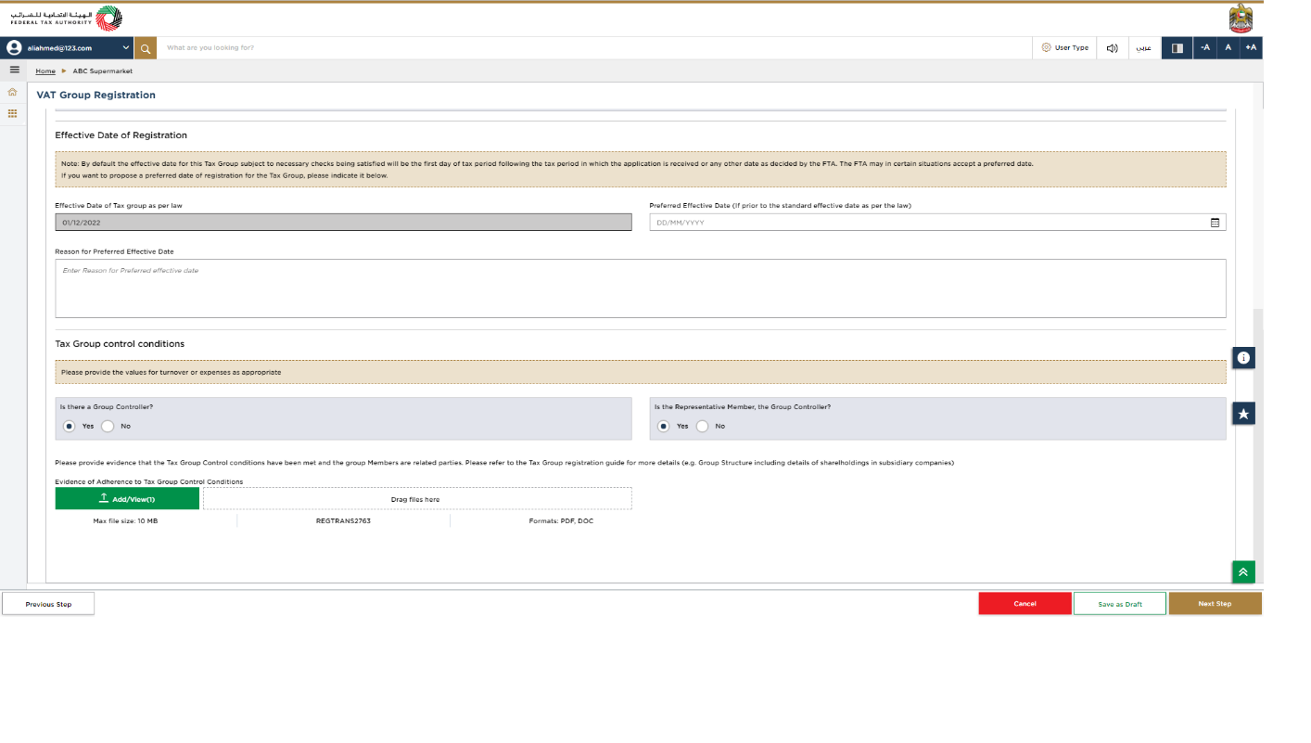Expand the aliahmed@123.com account dropdown

click(126, 47)
